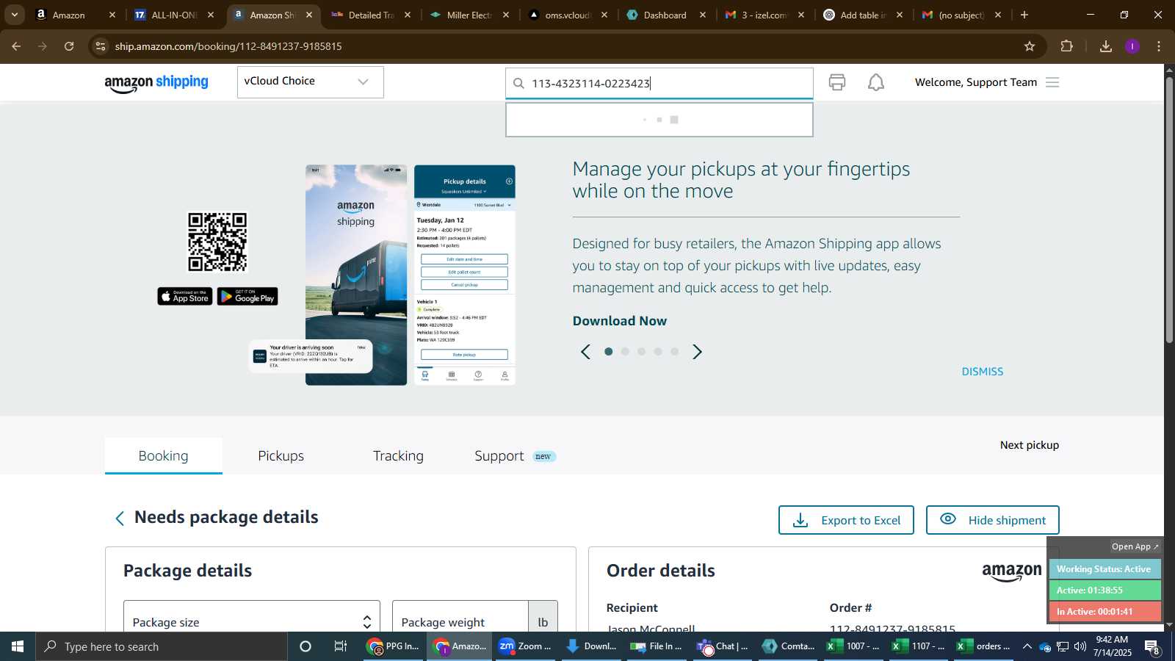Switch to the oms.vcloud browser tab
Viewport: 1175px width, 661px height.
click(x=567, y=15)
